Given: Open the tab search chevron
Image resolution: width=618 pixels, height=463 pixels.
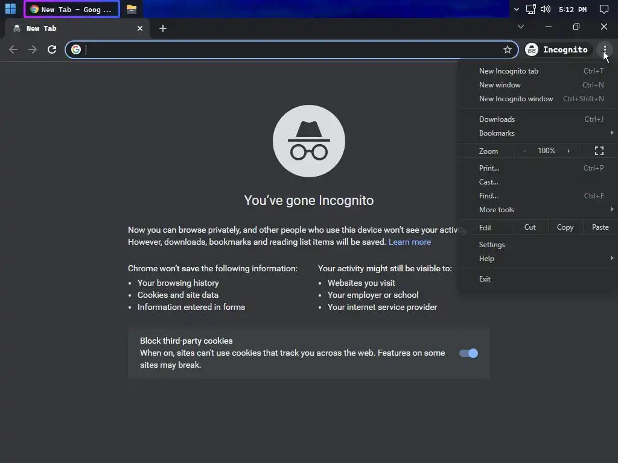Looking at the screenshot, I should point(521,27).
